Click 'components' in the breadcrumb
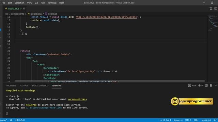Viewport: 218px width, 122px height. [17, 14]
